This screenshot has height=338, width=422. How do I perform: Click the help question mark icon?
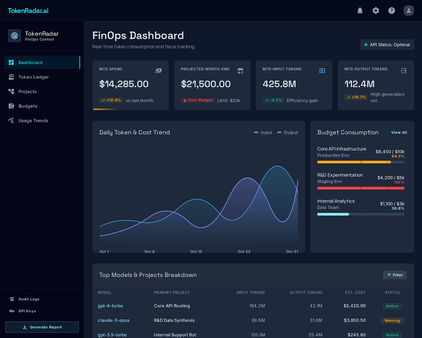tap(392, 11)
